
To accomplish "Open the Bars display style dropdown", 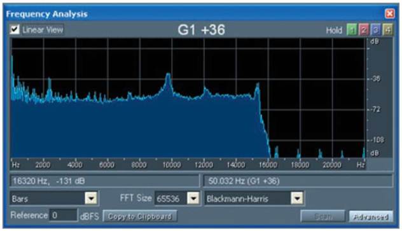I will [x=91, y=198].
